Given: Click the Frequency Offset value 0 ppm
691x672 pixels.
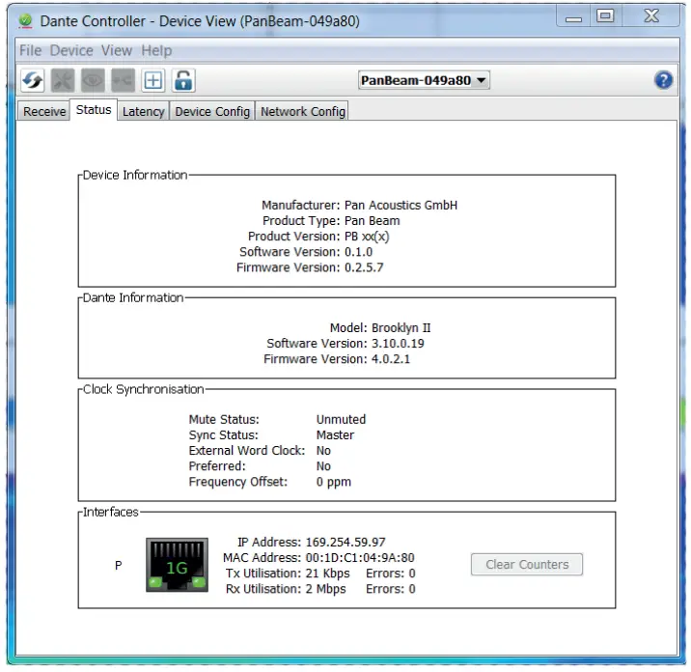Looking at the screenshot, I should [x=334, y=482].
